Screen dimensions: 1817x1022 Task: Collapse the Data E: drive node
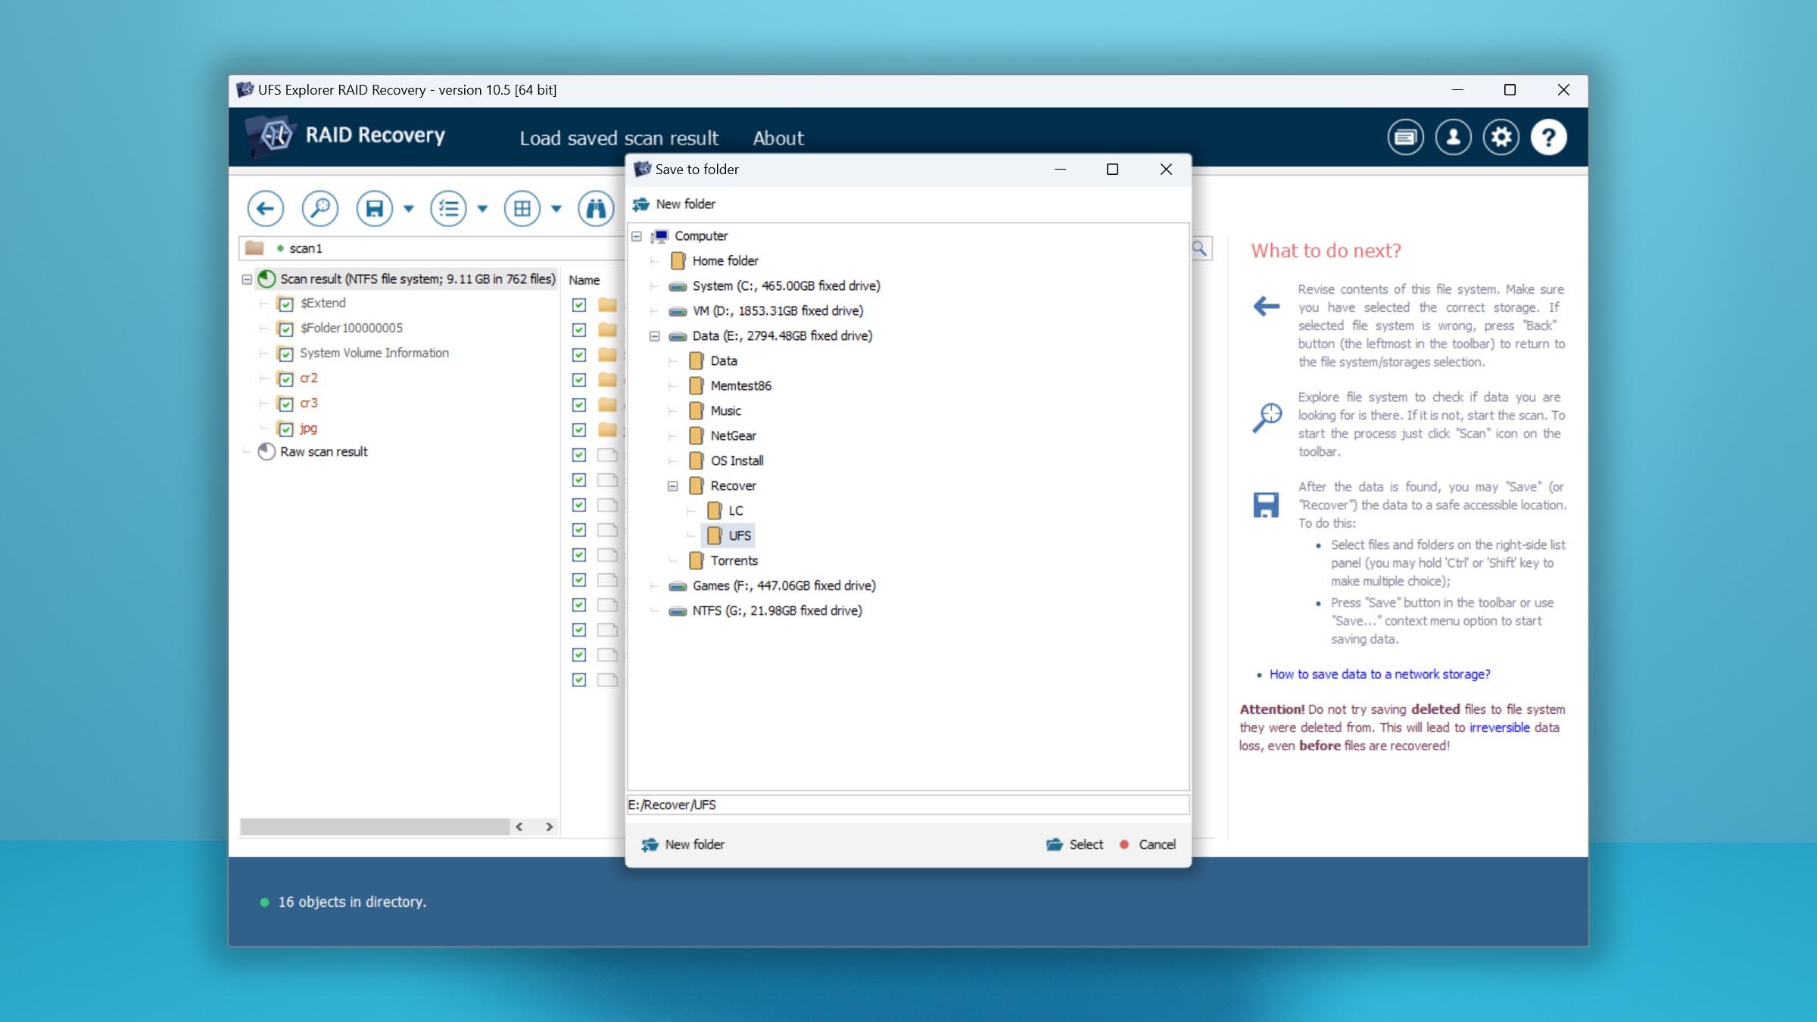pos(655,336)
